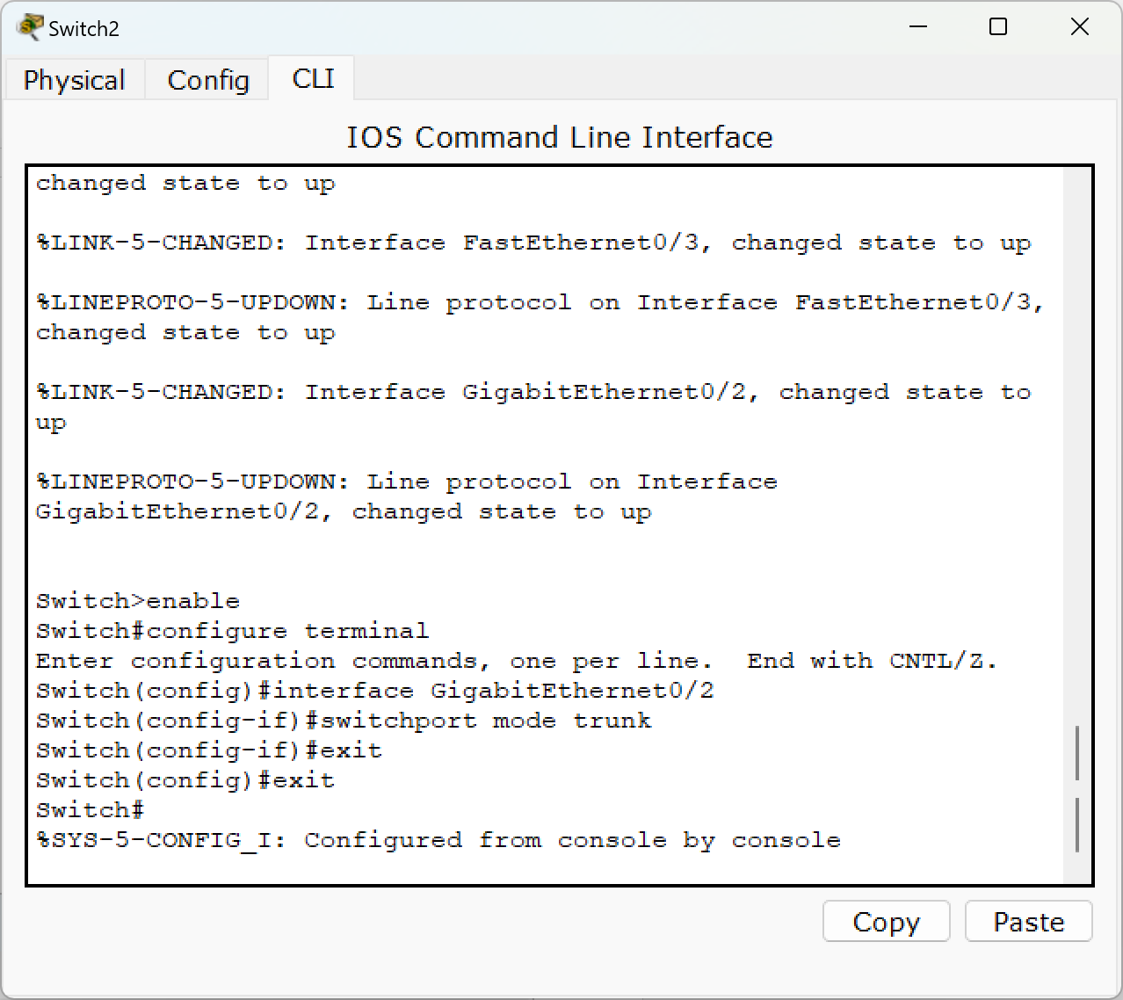
Task: Click the Paste button
Action: (x=1029, y=921)
